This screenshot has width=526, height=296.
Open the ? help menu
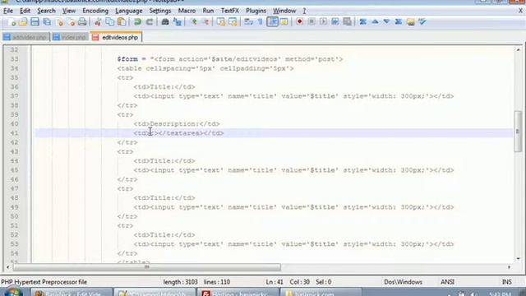pyautogui.click(x=304, y=11)
